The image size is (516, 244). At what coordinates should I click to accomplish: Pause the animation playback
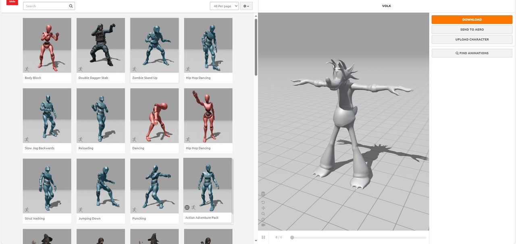pyautogui.click(x=263, y=238)
